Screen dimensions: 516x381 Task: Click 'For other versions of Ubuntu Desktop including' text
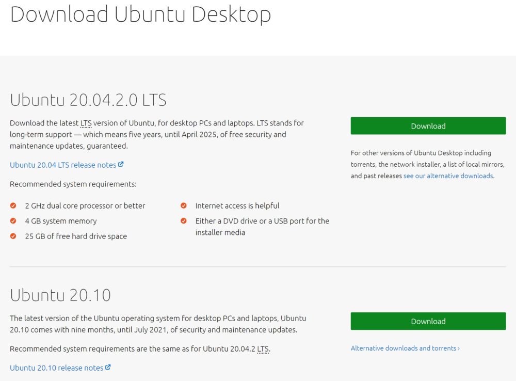[x=421, y=153]
